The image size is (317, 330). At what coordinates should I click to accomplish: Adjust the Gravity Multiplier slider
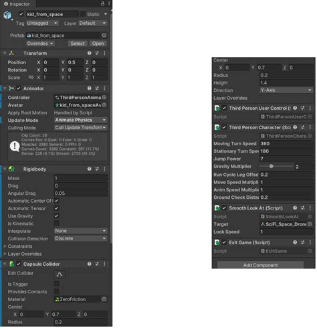coord(276,166)
